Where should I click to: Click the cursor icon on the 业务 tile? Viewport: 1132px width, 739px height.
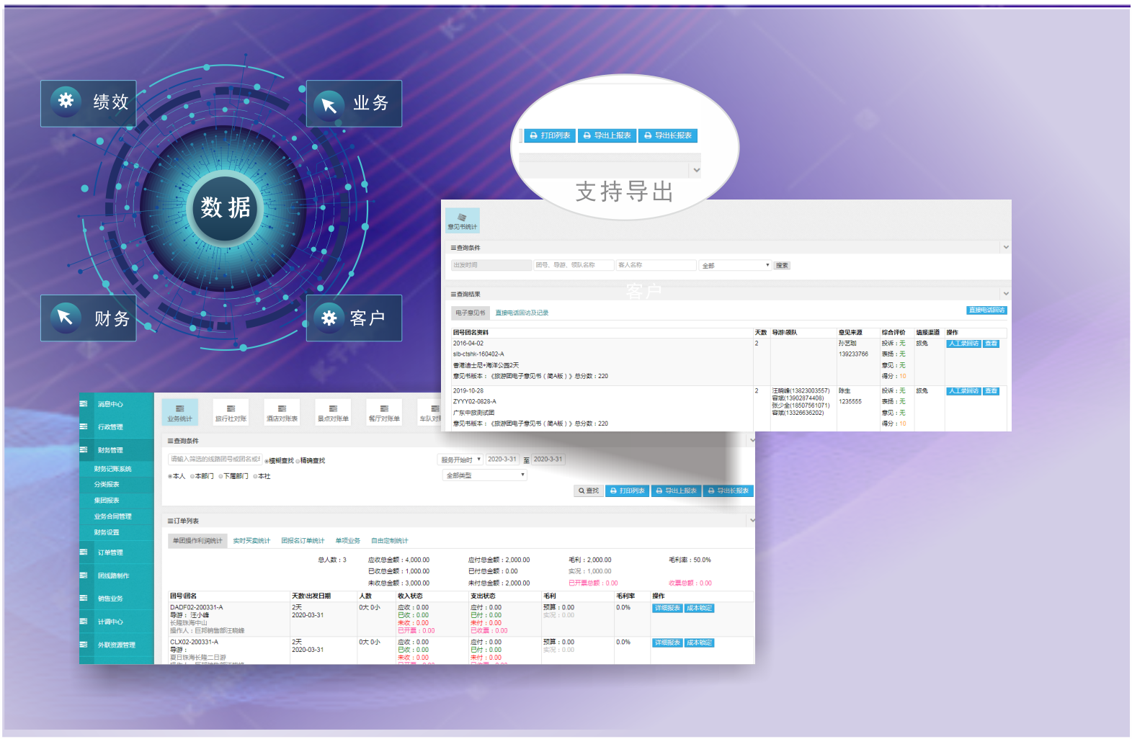(x=329, y=105)
